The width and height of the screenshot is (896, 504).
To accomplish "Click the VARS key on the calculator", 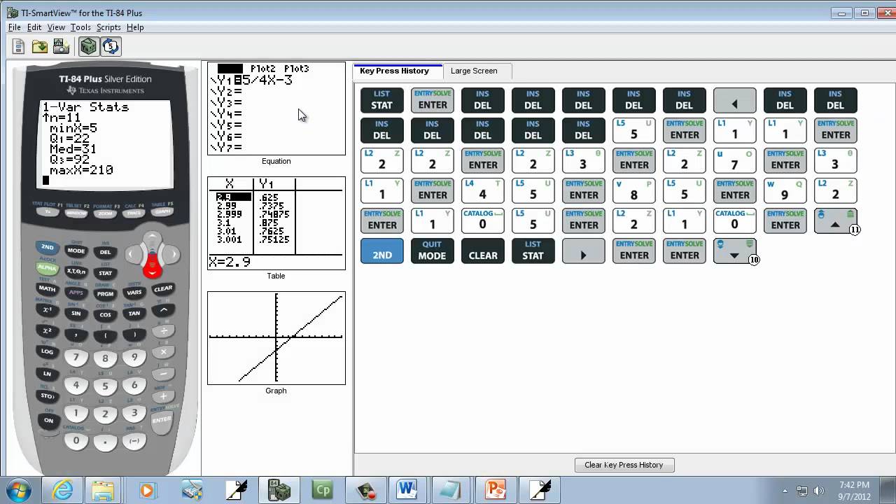I will point(134,292).
